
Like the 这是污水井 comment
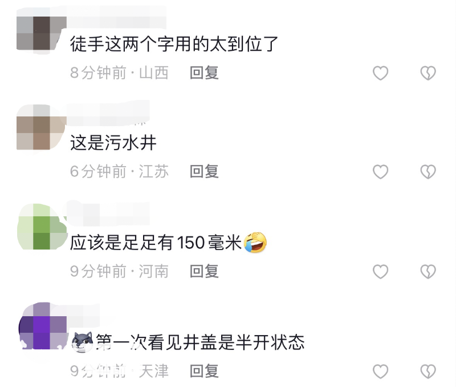pos(380,171)
